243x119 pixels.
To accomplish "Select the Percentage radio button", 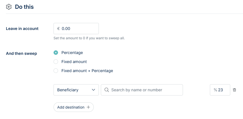I will (x=56, y=53).
